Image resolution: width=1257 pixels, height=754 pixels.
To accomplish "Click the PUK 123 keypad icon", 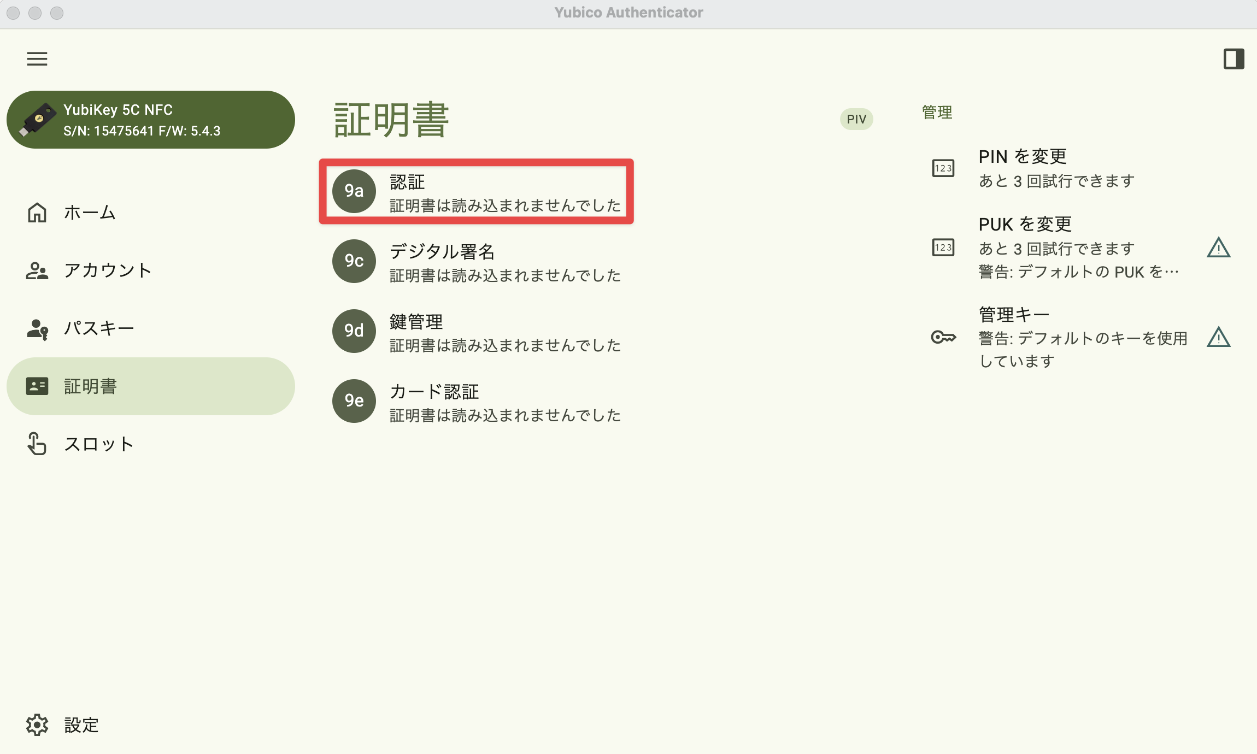I will [943, 248].
